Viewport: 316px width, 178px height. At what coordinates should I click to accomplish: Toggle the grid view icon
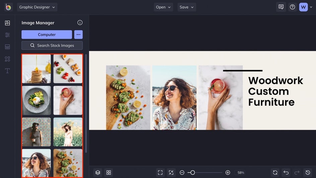click(108, 173)
